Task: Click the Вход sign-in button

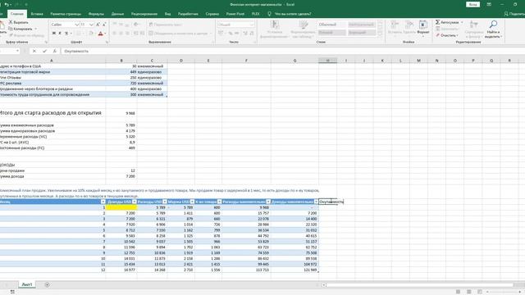Action: 472,5
